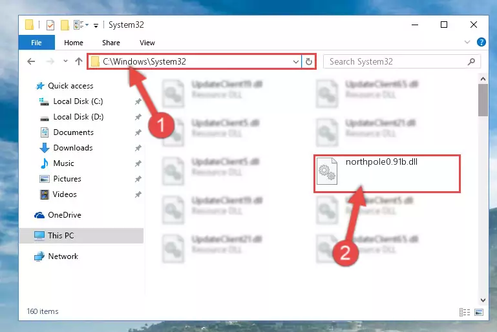Click the Search System32 box
Viewport: 497px width, 332px height.
tap(401, 61)
